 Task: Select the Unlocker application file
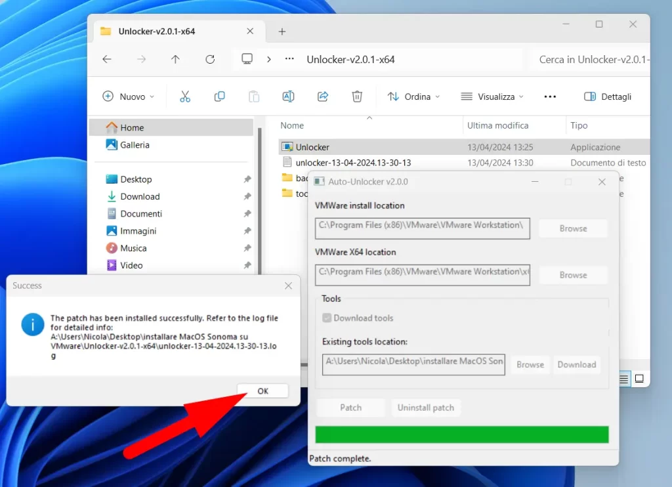pyautogui.click(x=464, y=147)
